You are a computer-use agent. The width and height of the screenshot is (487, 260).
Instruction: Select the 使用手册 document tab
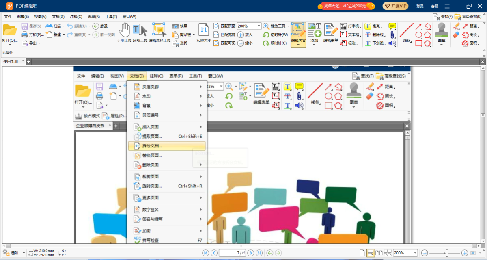point(11,61)
